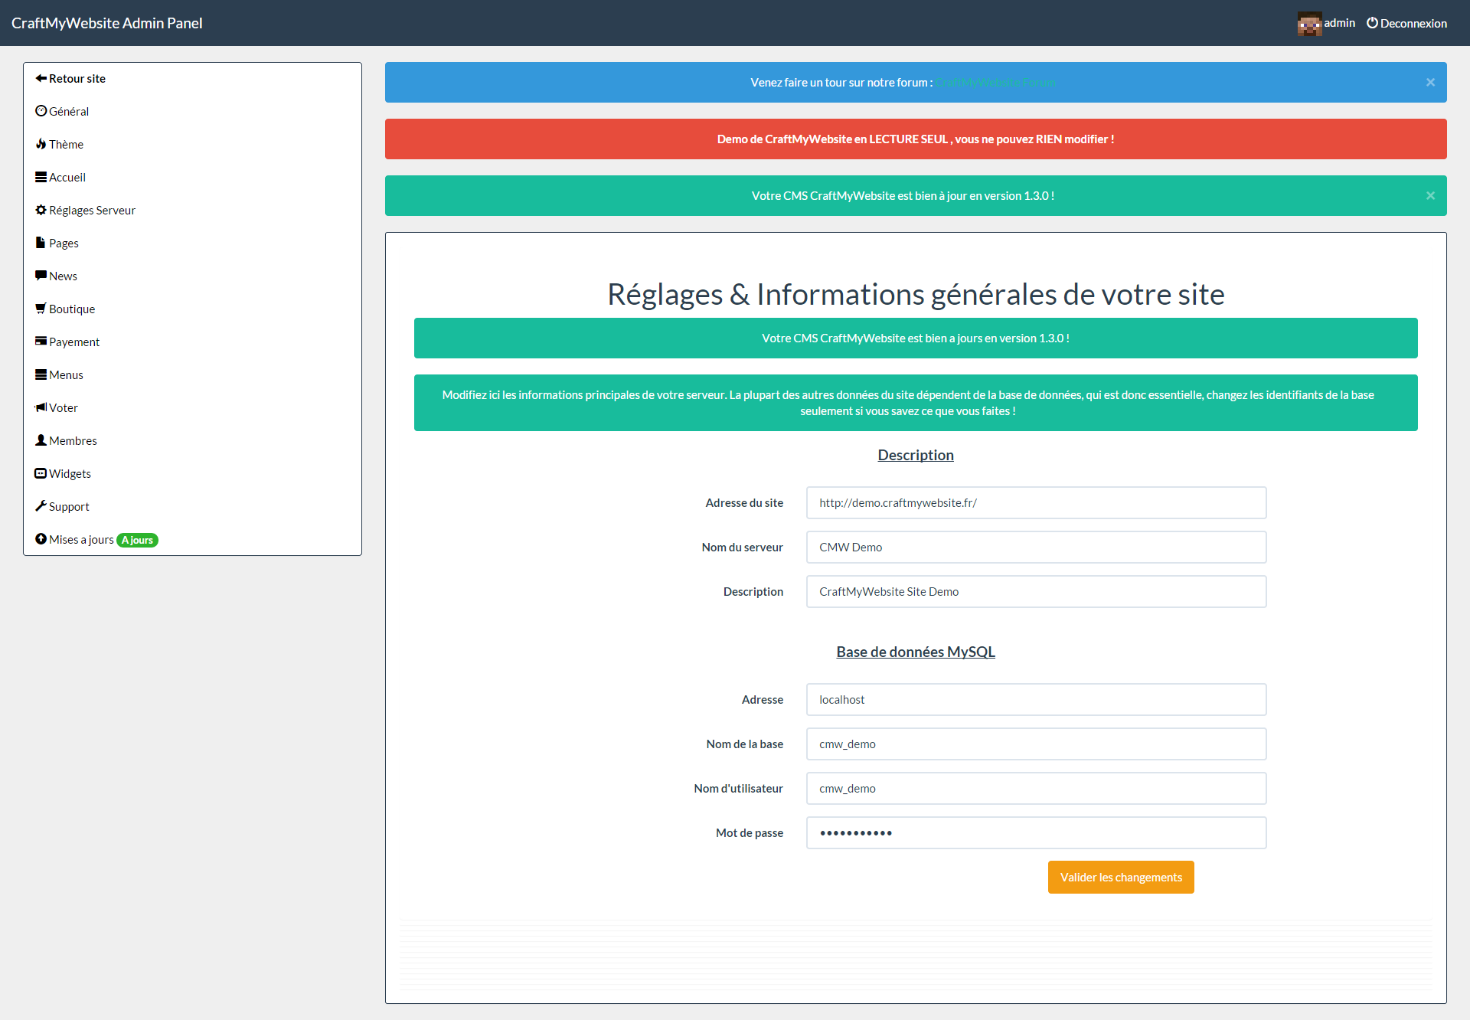Click the Base de données MySQL heading
1470x1020 pixels.
[916, 652]
